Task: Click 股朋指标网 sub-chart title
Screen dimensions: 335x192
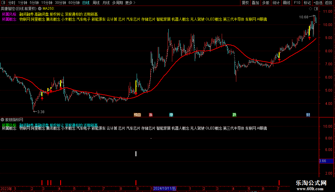Action: click(14, 120)
